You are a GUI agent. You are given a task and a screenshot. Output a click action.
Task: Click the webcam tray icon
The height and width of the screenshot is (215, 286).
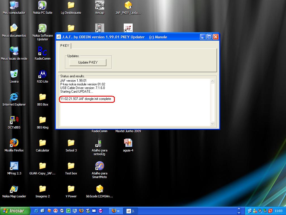tap(260, 211)
